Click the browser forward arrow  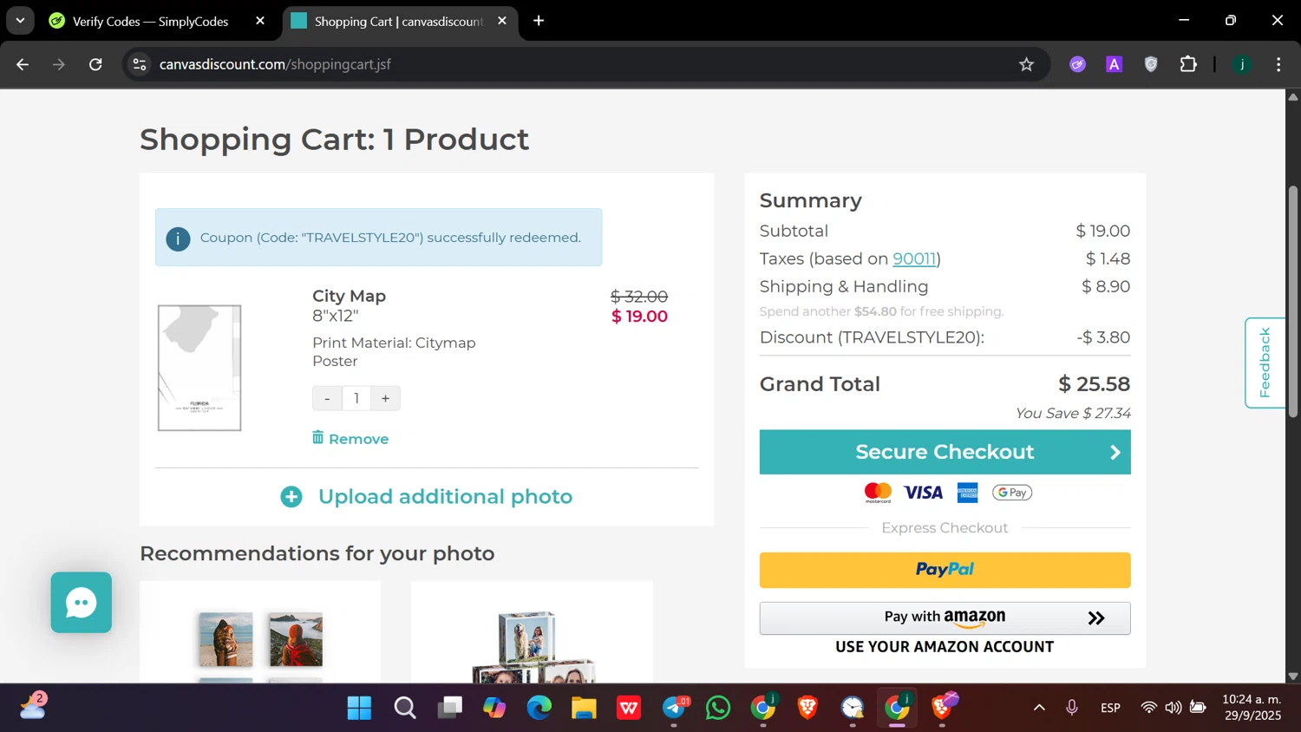(59, 64)
